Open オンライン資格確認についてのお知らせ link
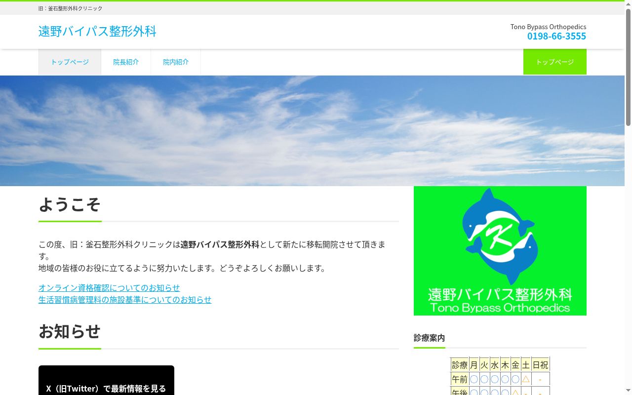 pyautogui.click(x=109, y=288)
